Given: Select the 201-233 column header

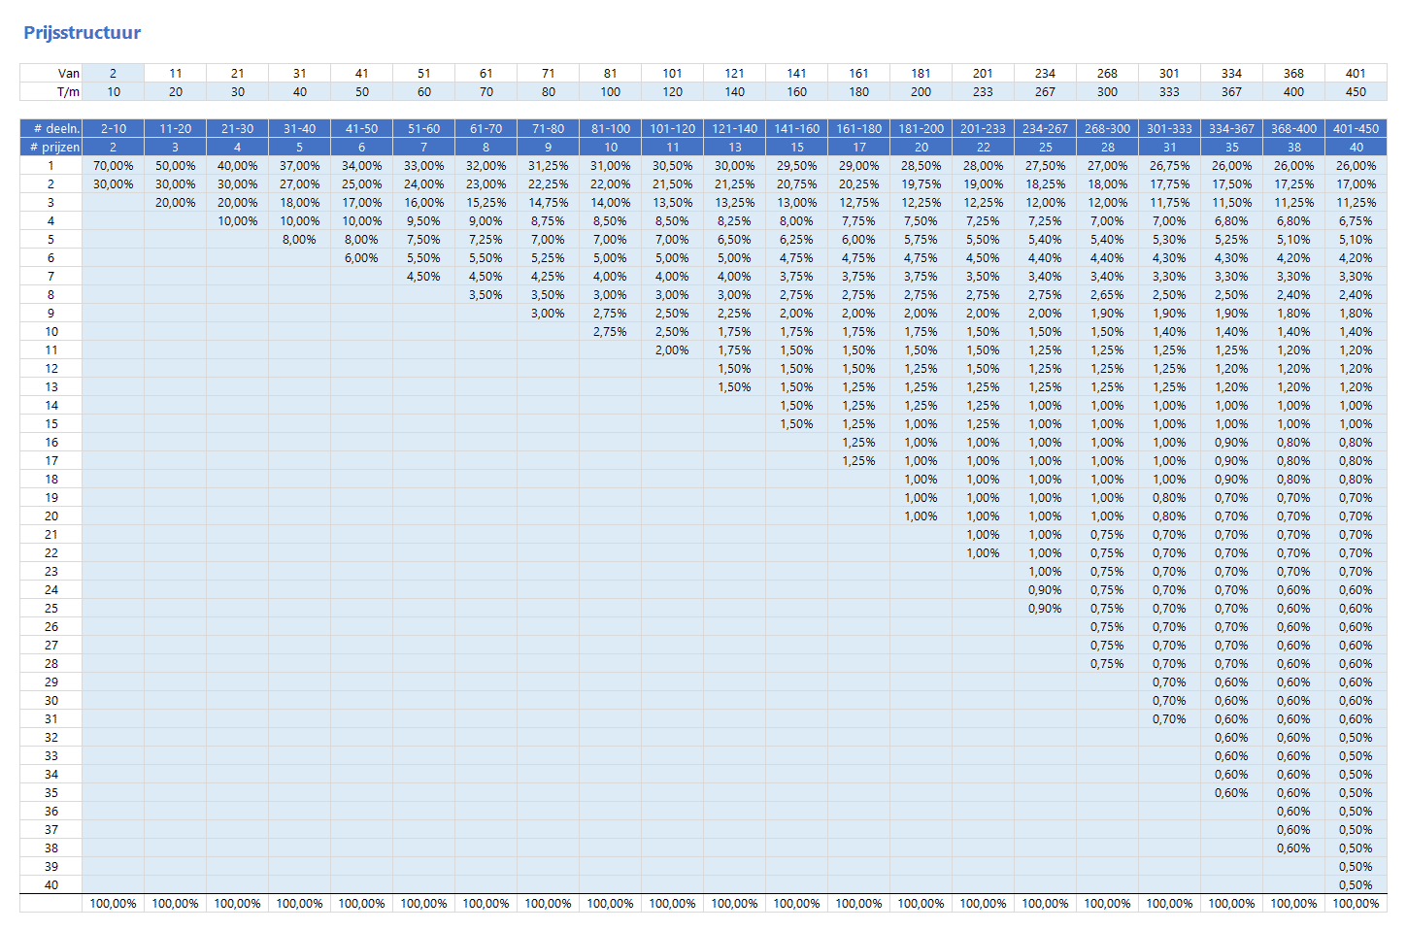Looking at the screenshot, I should 983,128.
